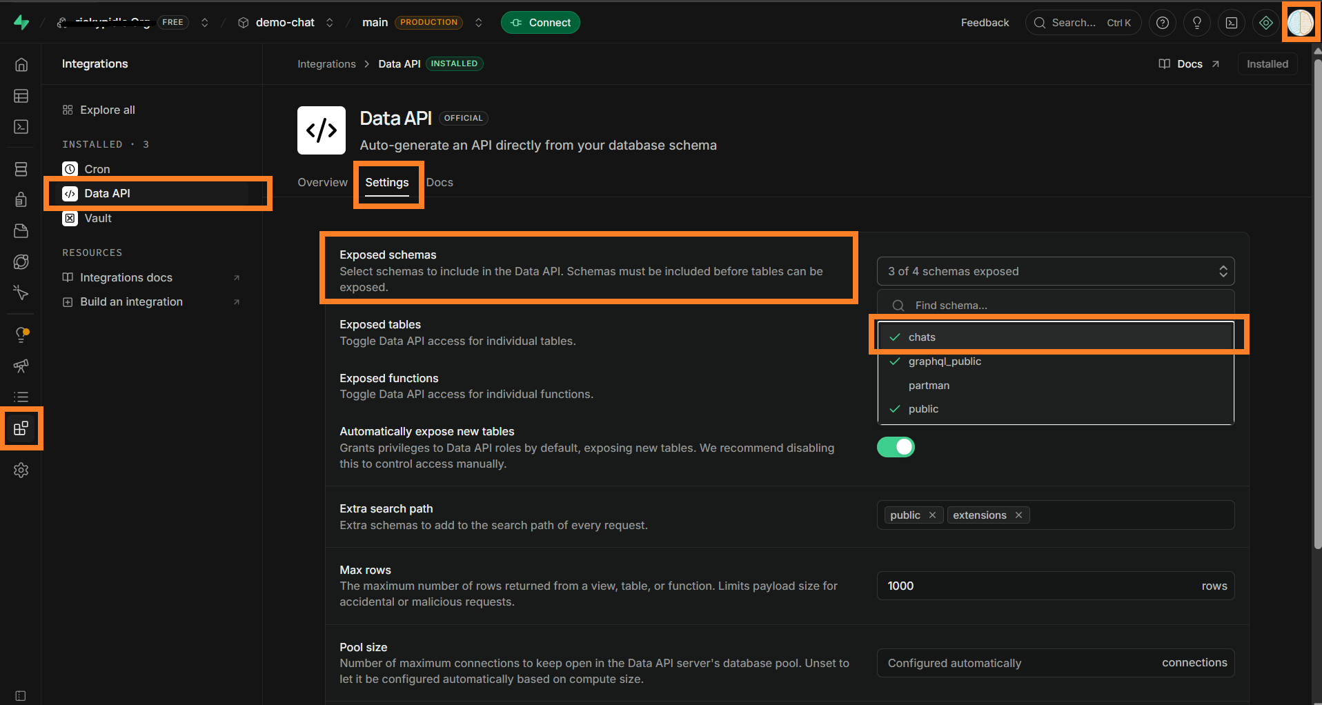Image resolution: width=1322 pixels, height=705 pixels.
Task: Uncheck the graphql_public schema option
Action: coord(1056,361)
